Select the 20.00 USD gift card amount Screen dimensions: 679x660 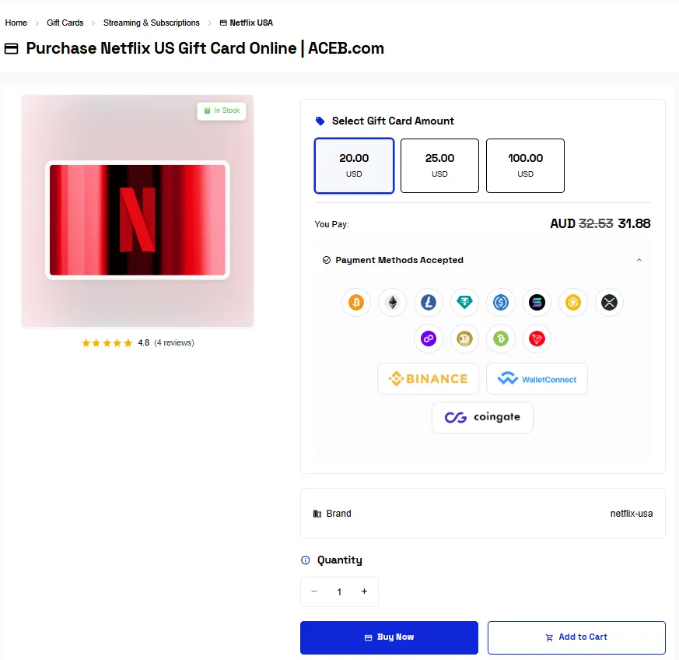coord(354,165)
